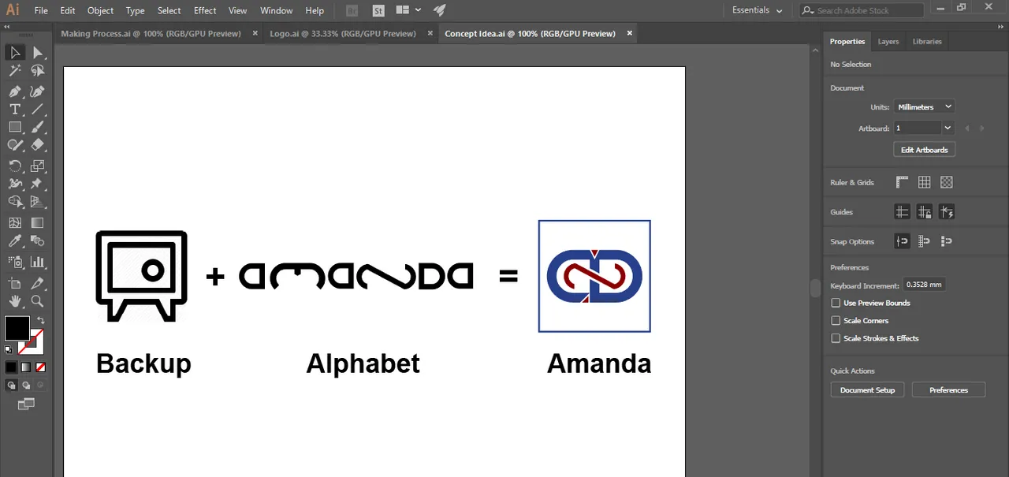Select the Selection tool arrow
The width and height of the screenshot is (1009, 477).
click(15, 53)
